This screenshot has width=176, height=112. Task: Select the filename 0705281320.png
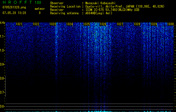(x=14, y=7)
